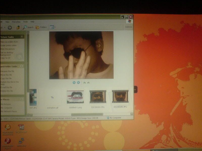This screenshot has width=202, height=151.
Task: Click the Next Image filmstrip button
Action: pos(78,83)
